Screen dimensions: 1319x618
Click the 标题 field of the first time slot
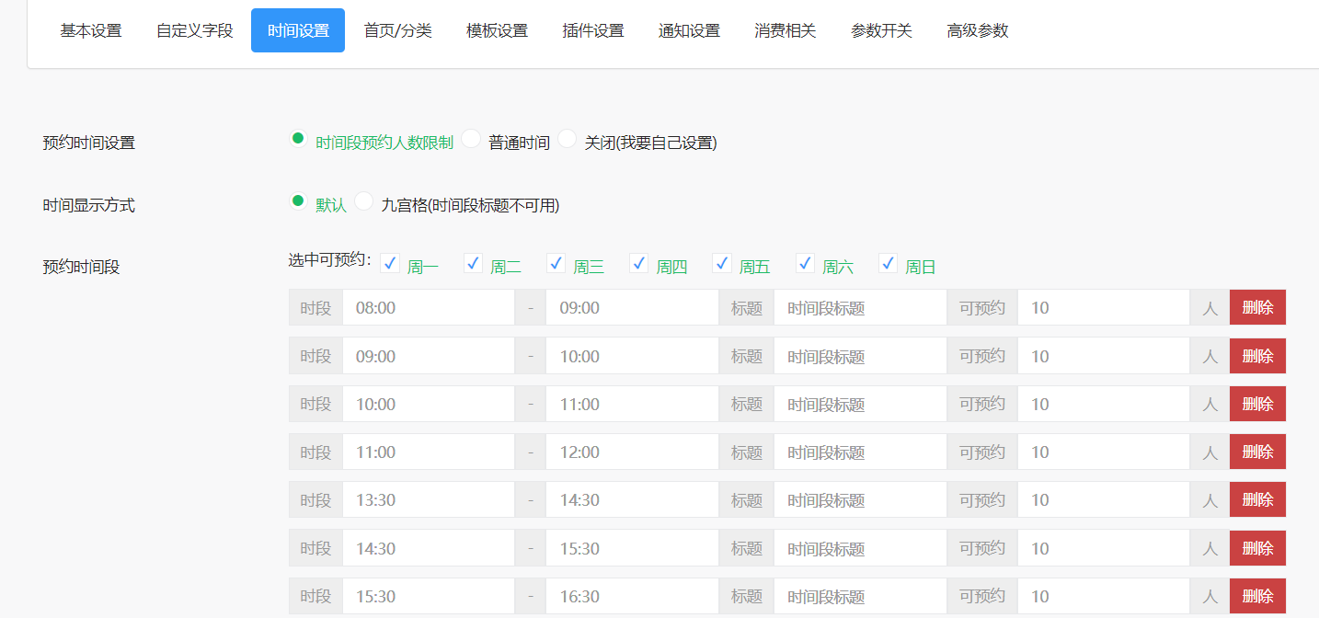click(x=860, y=307)
